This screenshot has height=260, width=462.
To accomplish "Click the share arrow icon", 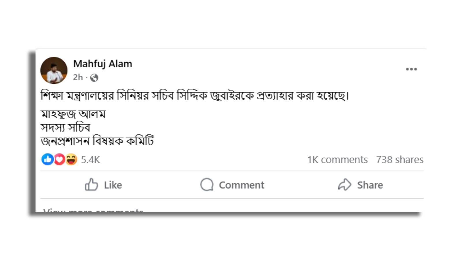I will (344, 185).
